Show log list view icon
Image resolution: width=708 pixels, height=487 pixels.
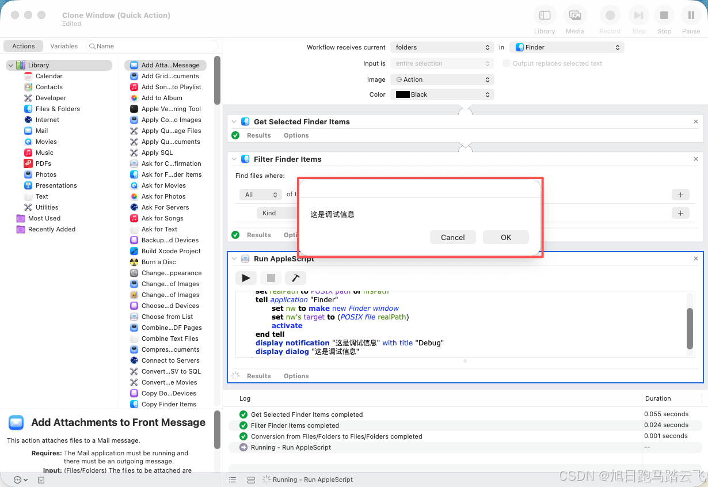point(233,480)
